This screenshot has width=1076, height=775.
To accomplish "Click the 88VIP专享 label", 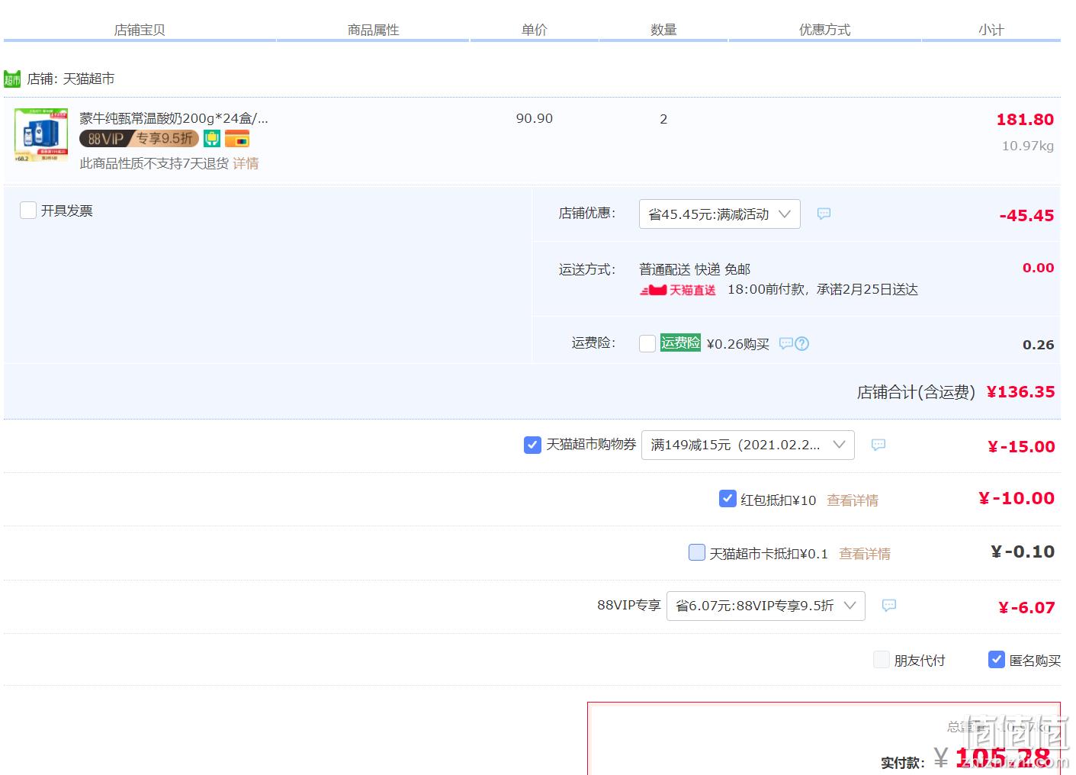I will pos(628,605).
